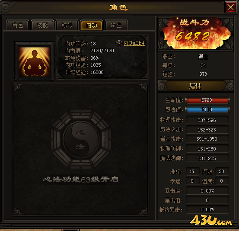Open the 转生 rebirth tab
The image size is (239, 231).
116,25
